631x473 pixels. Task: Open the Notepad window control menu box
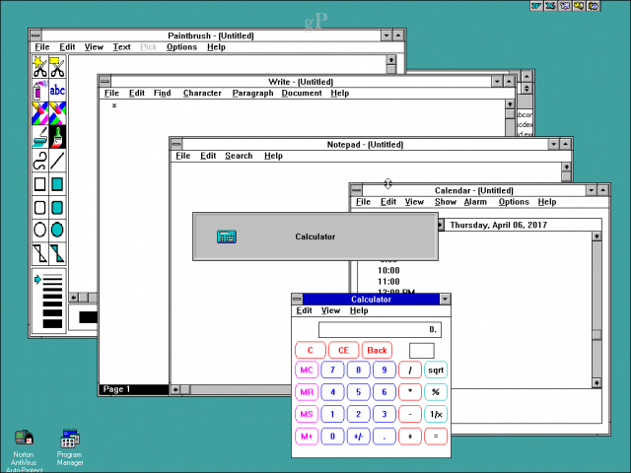pyautogui.click(x=176, y=144)
